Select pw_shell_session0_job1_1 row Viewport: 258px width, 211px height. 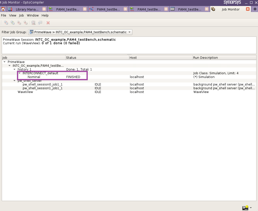coord(129,84)
